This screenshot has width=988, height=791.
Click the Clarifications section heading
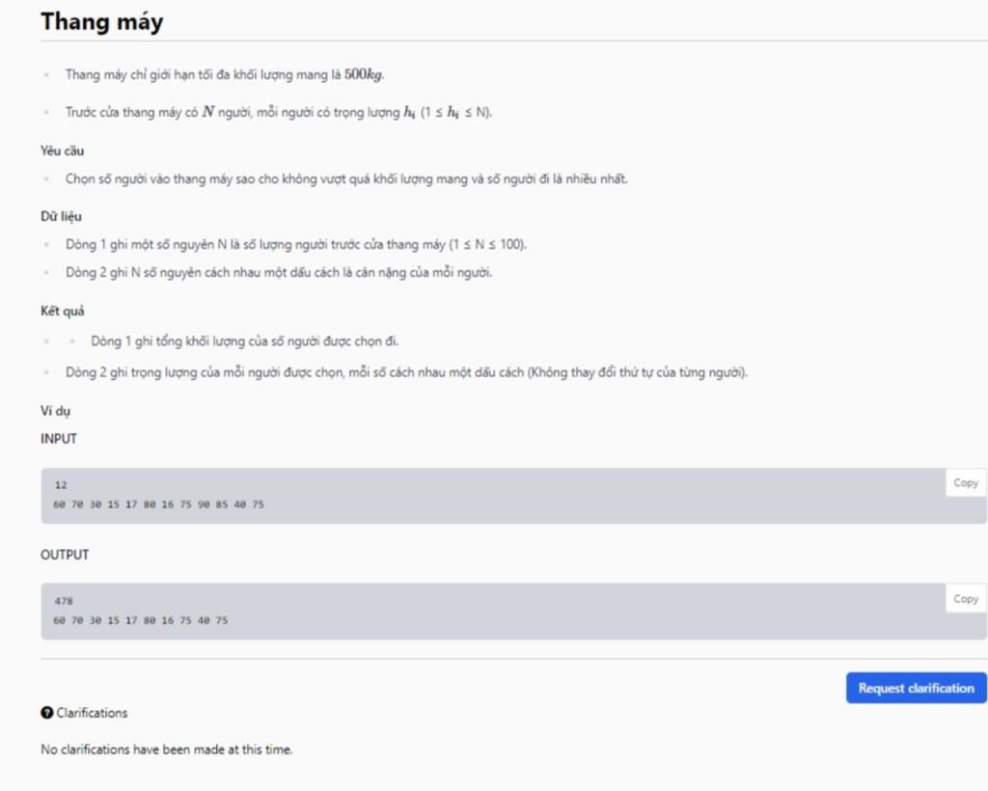coord(92,713)
